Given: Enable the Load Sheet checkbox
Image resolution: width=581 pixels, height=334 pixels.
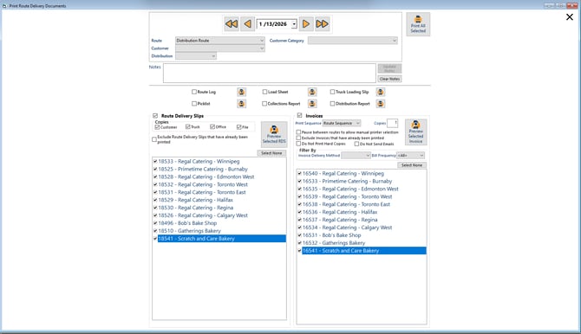Looking at the screenshot, I should (x=264, y=92).
